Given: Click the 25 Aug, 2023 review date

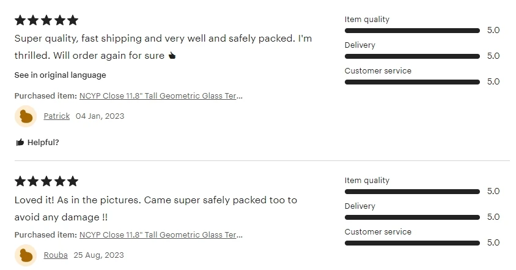Looking at the screenshot, I should pos(98,255).
